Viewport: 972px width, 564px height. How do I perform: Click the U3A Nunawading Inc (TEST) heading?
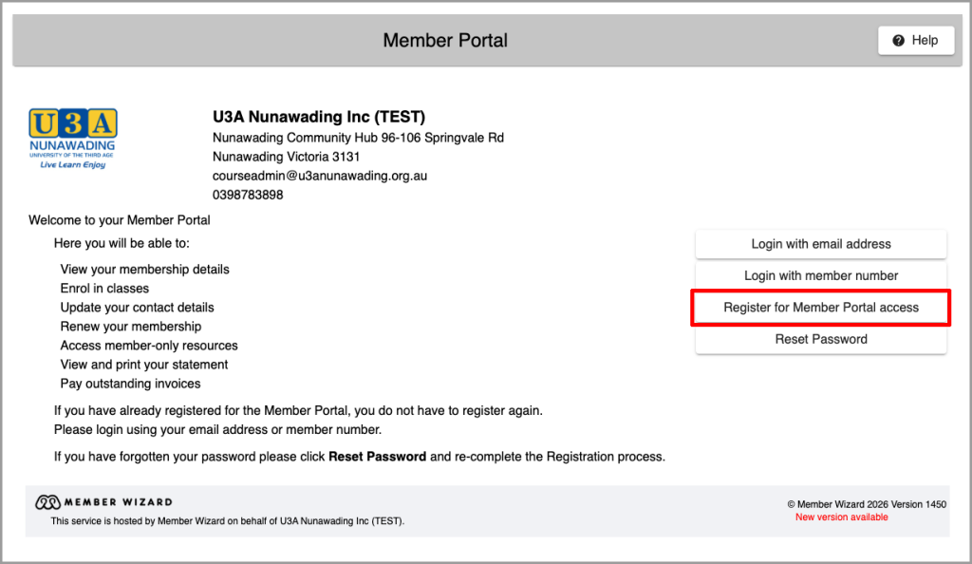coord(319,117)
